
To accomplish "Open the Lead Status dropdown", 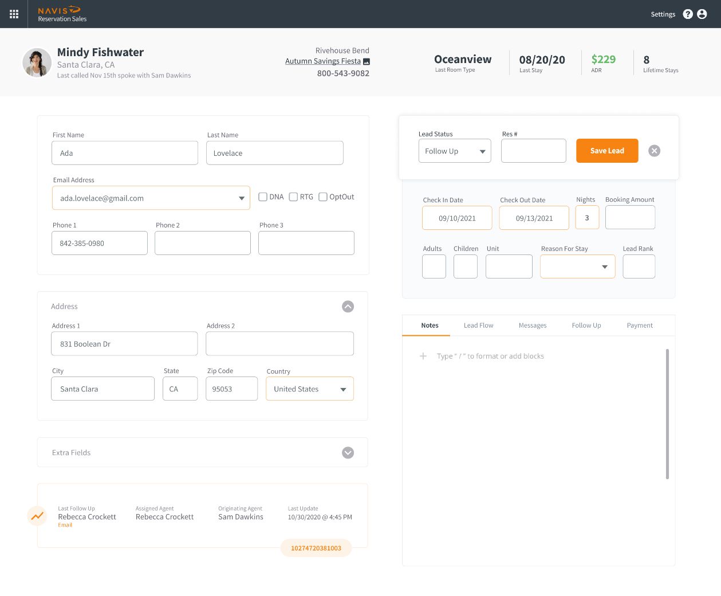I will pyautogui.click(x=455, y=151).
